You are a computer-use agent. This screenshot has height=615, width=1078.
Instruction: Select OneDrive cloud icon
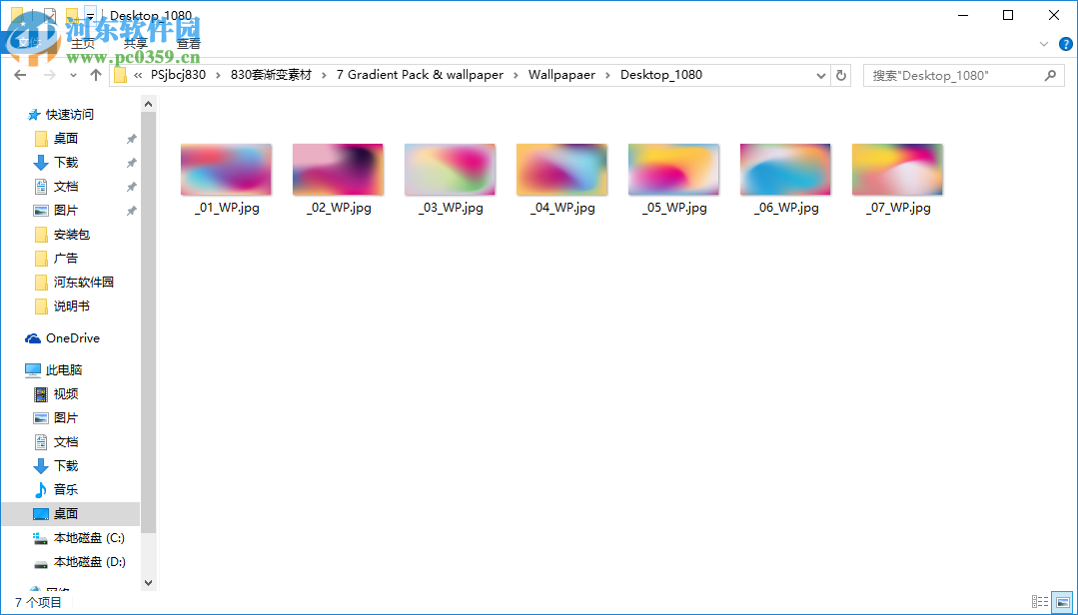33,338
